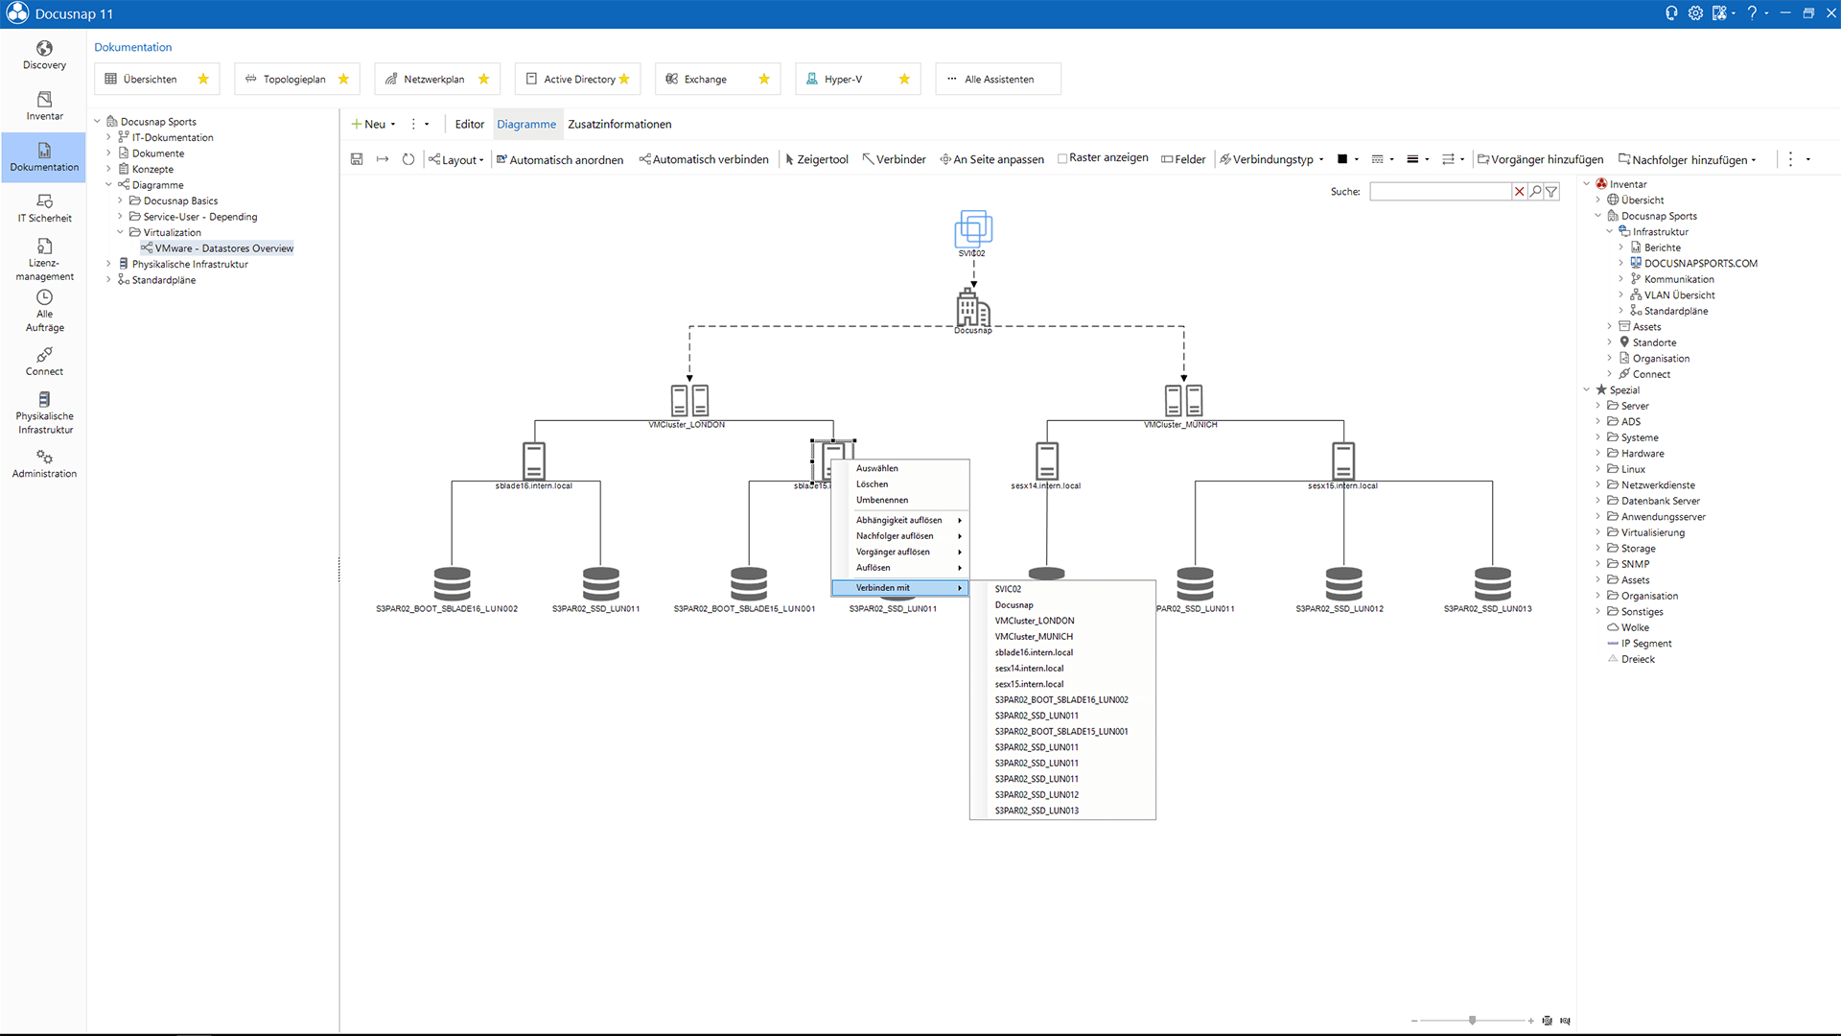
Task: Open the Inventar module in sidebar
Action: click(44, 106)
